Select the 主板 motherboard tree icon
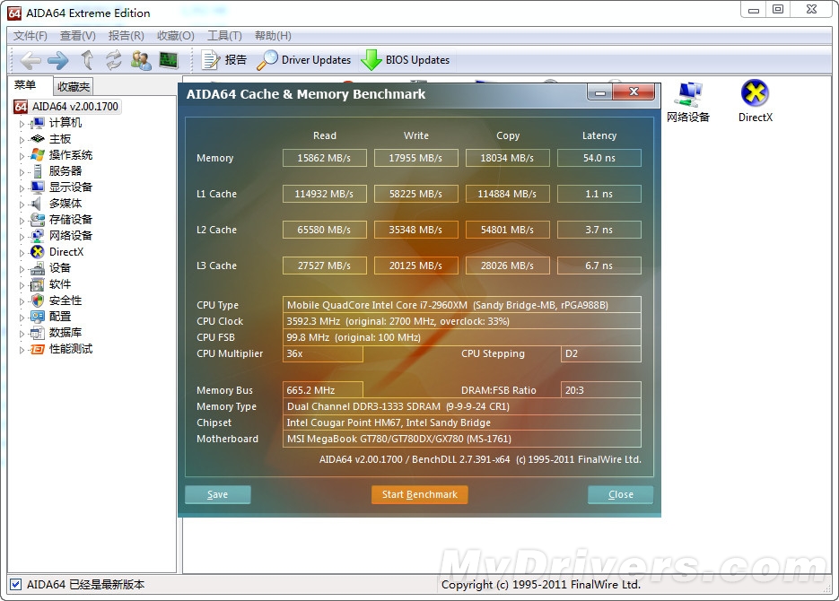 point(38,139)
